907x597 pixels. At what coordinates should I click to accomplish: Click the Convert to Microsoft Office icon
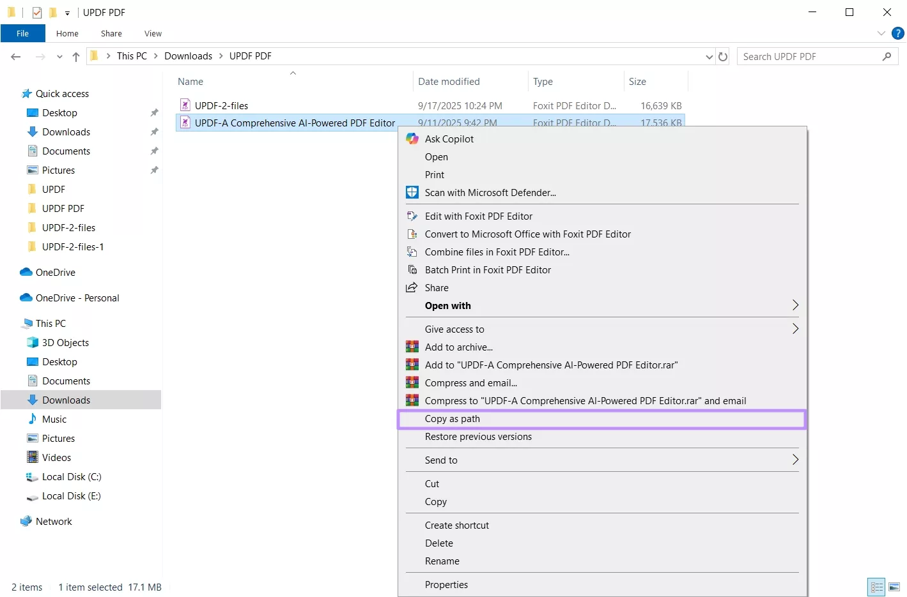point(412,234)
